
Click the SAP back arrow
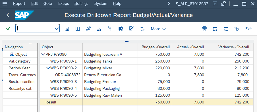pos(8,15)
